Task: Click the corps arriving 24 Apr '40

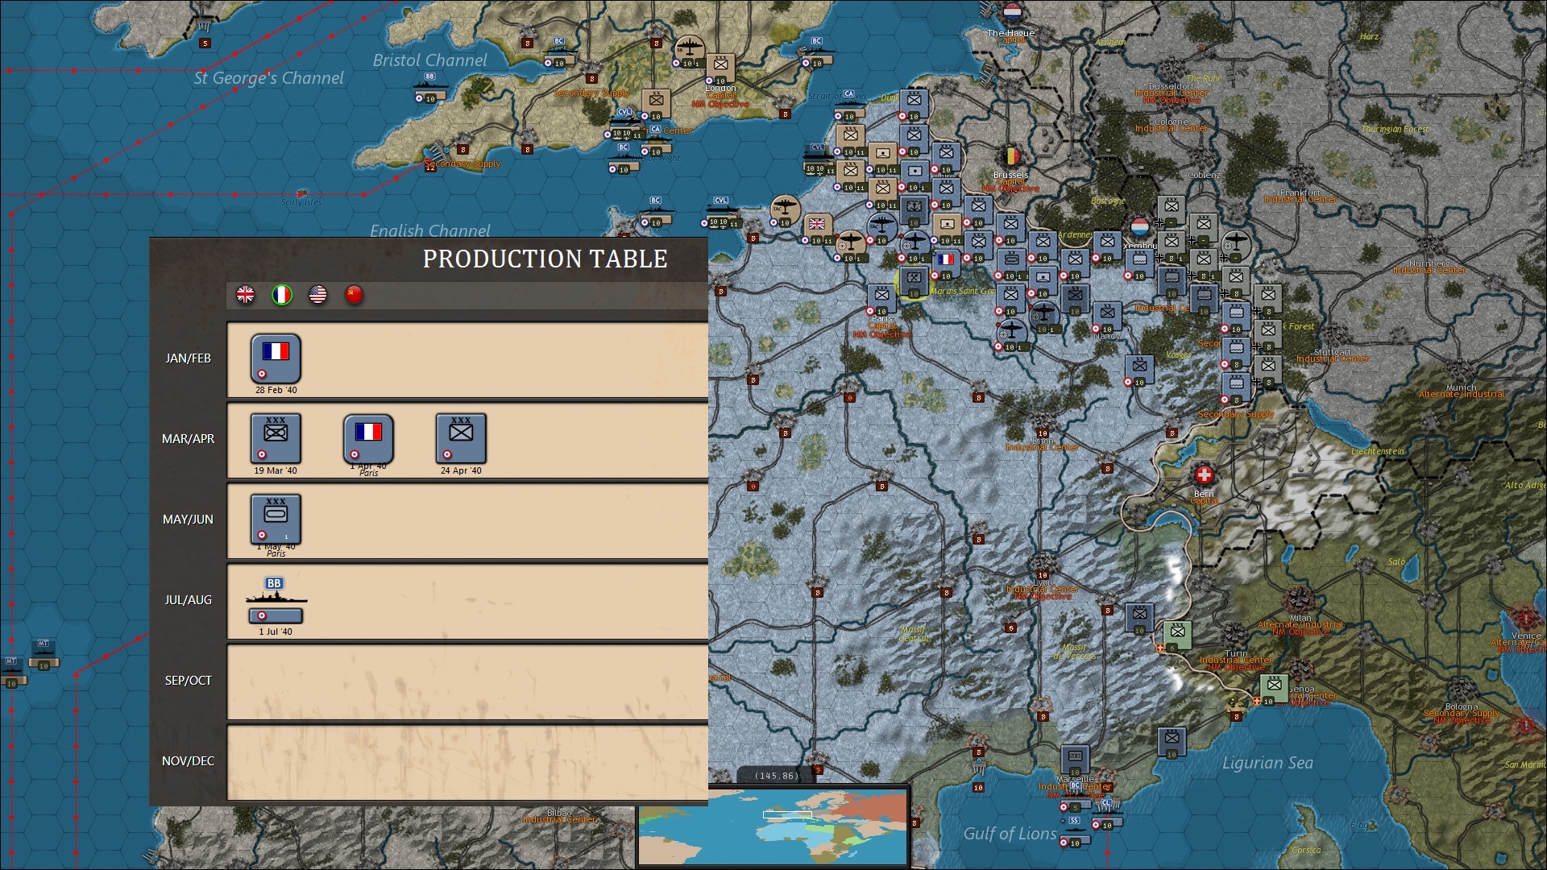Action: [x=461, y=438]
